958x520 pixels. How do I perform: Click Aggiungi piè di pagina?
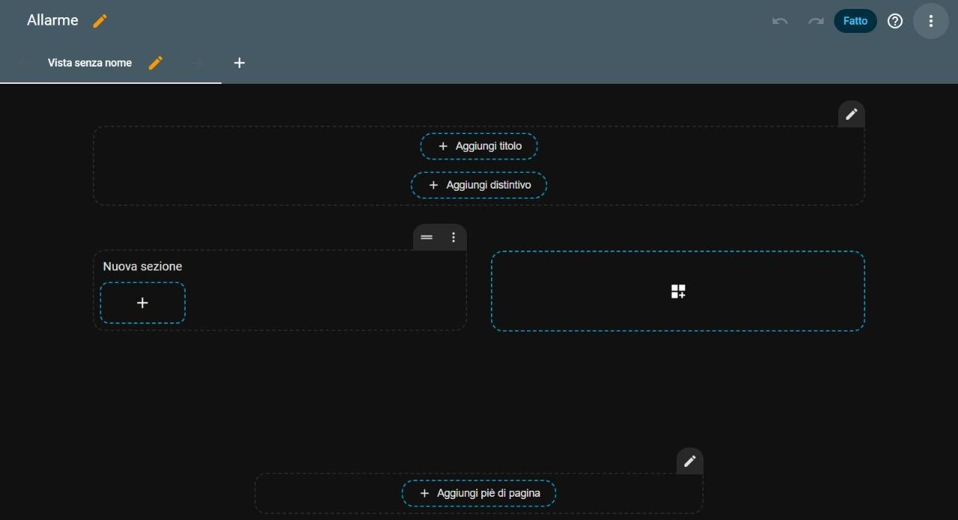click(x=479, y=493)
